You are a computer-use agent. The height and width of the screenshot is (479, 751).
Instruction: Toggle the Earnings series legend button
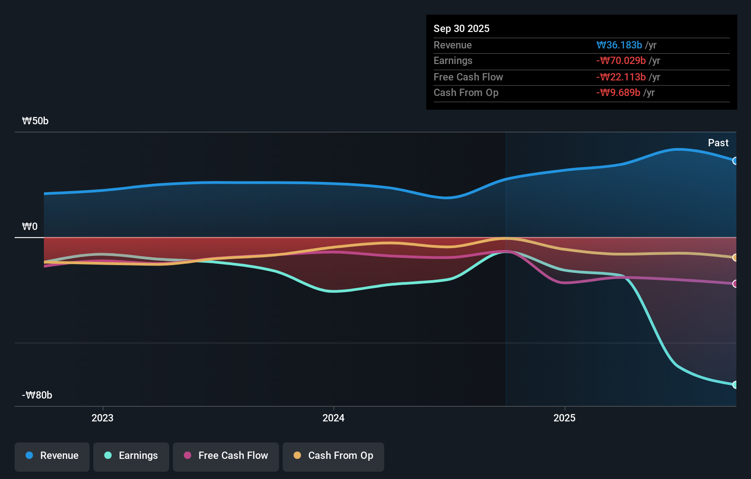click(x=131, y=457)
